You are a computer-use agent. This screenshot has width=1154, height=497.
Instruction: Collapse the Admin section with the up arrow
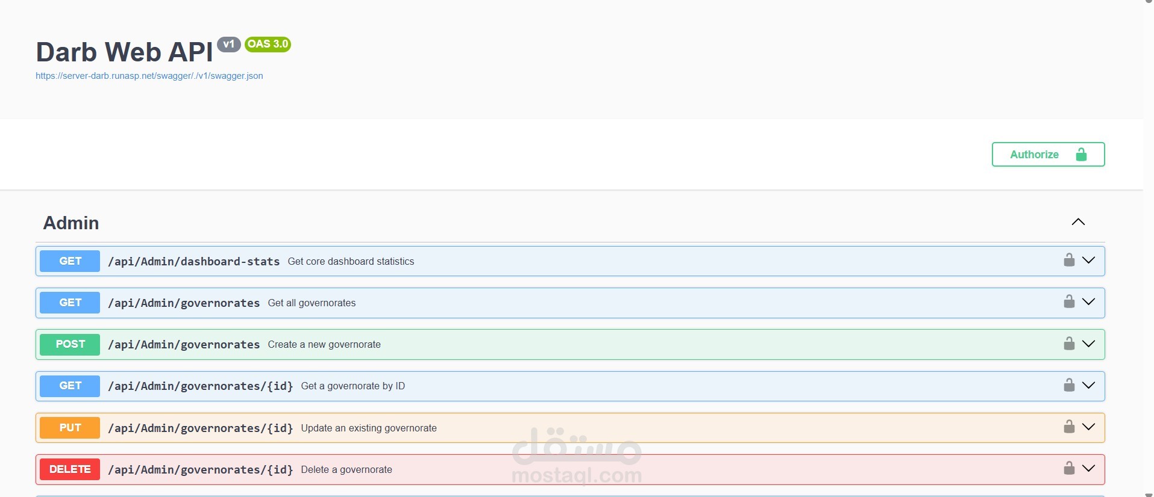pos(1078,222)
